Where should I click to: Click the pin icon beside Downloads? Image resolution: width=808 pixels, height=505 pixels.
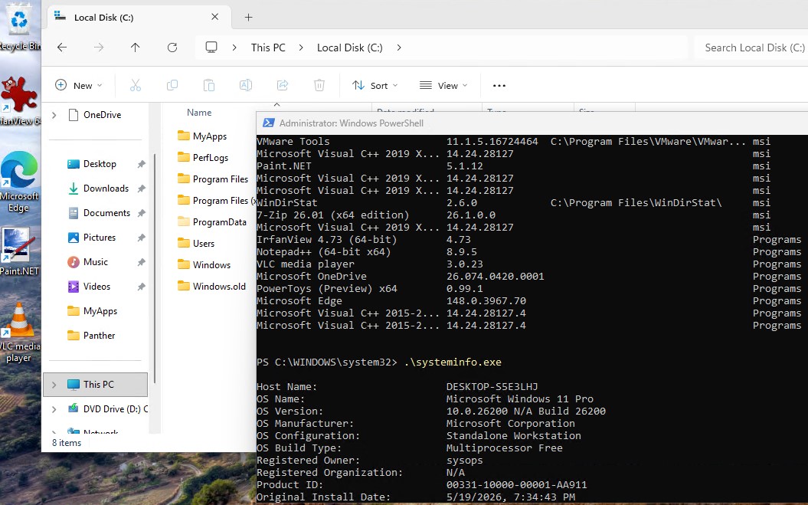click(141, 189)
